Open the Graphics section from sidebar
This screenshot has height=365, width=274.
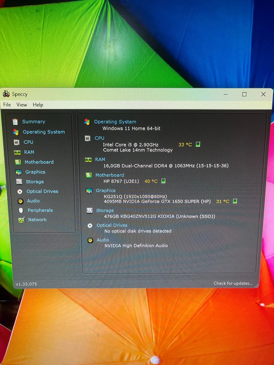35,172
